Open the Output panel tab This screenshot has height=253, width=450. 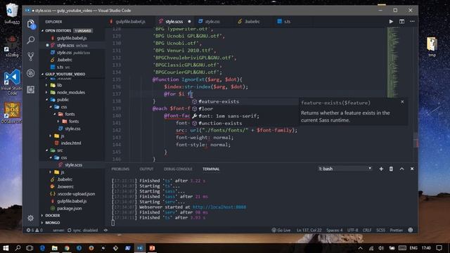(146, 169)
